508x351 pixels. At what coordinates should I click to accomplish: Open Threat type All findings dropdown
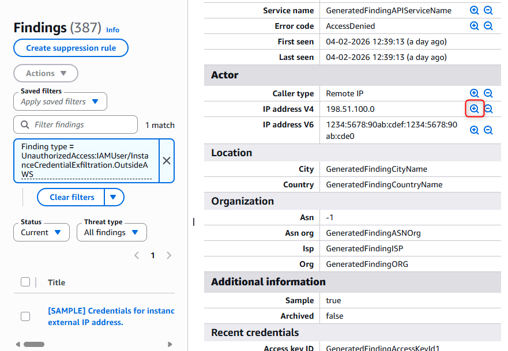(111, 232)
